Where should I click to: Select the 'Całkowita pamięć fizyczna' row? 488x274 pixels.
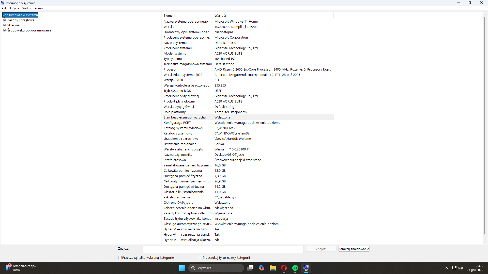point(248,171)
